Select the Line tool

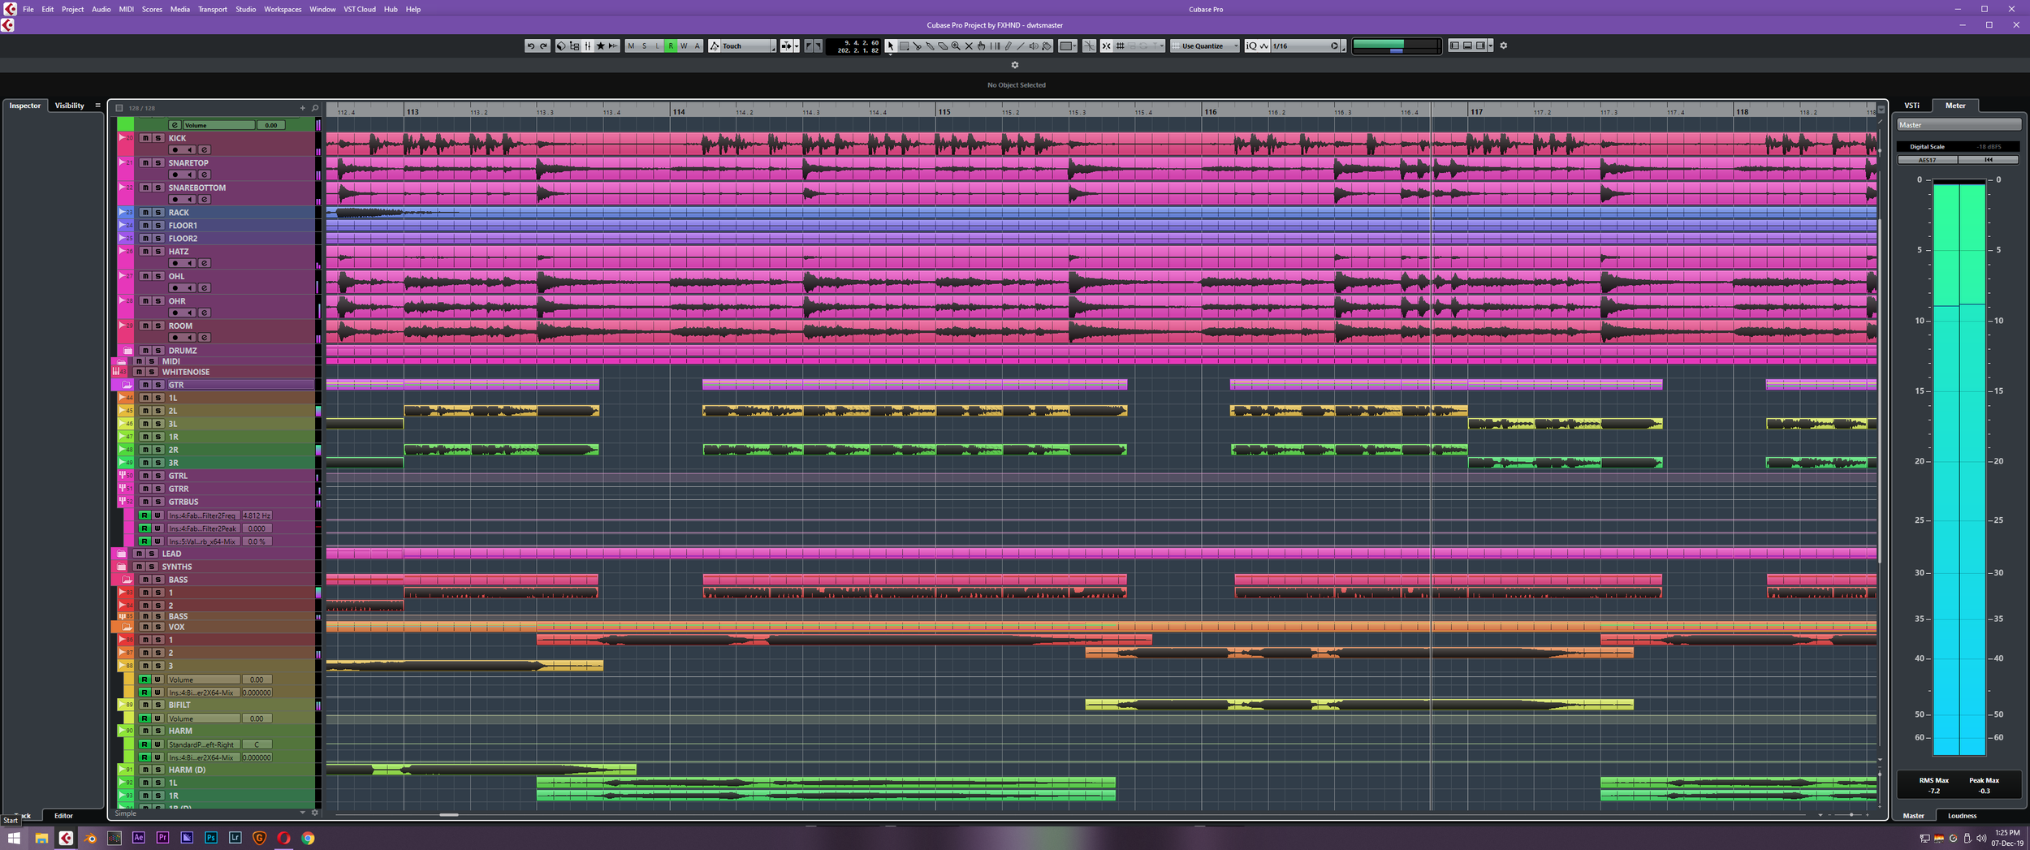coord(1021,45)
